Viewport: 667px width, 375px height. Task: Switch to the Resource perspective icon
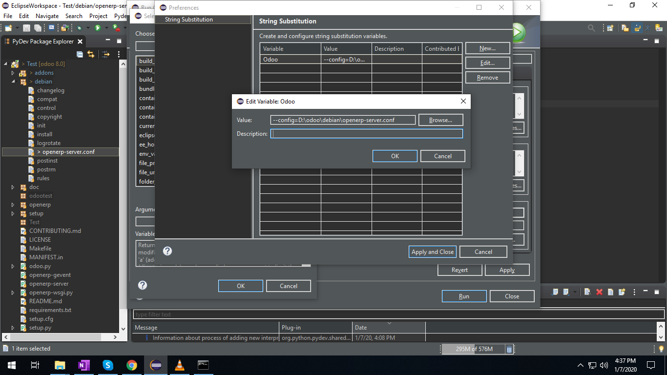pyautogui.click(x=625, y=28)
